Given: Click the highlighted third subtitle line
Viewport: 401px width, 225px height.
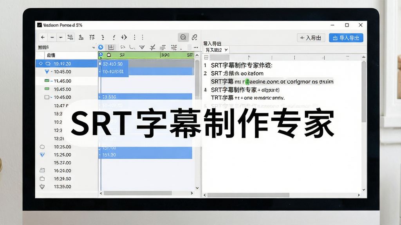Looking at the screenshot, I should point(272,82).
